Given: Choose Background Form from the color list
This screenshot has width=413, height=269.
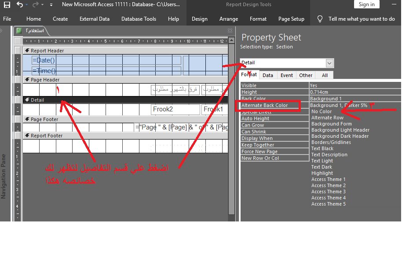Looking at the screenshot, I should tap(332, 124).
